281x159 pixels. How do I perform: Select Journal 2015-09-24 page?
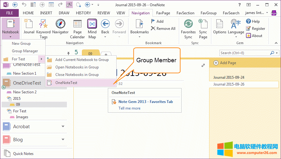(x=229, y=77)
